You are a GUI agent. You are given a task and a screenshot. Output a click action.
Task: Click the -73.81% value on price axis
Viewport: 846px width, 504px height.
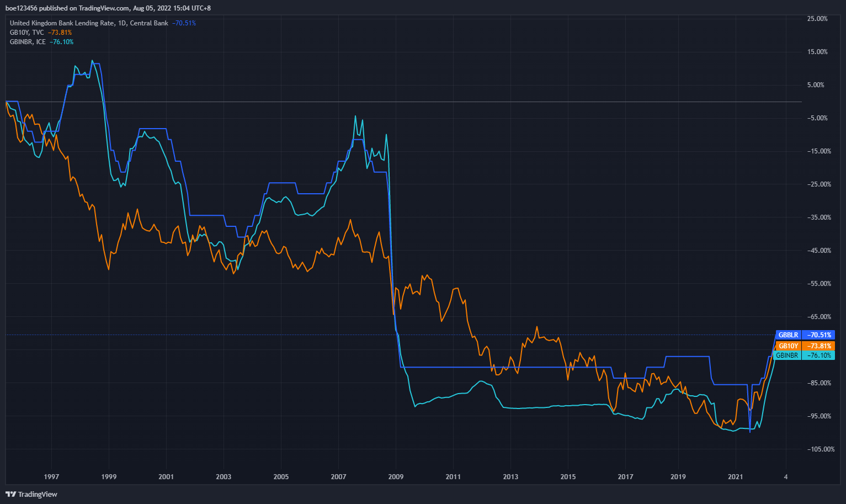tap(819, 346)
